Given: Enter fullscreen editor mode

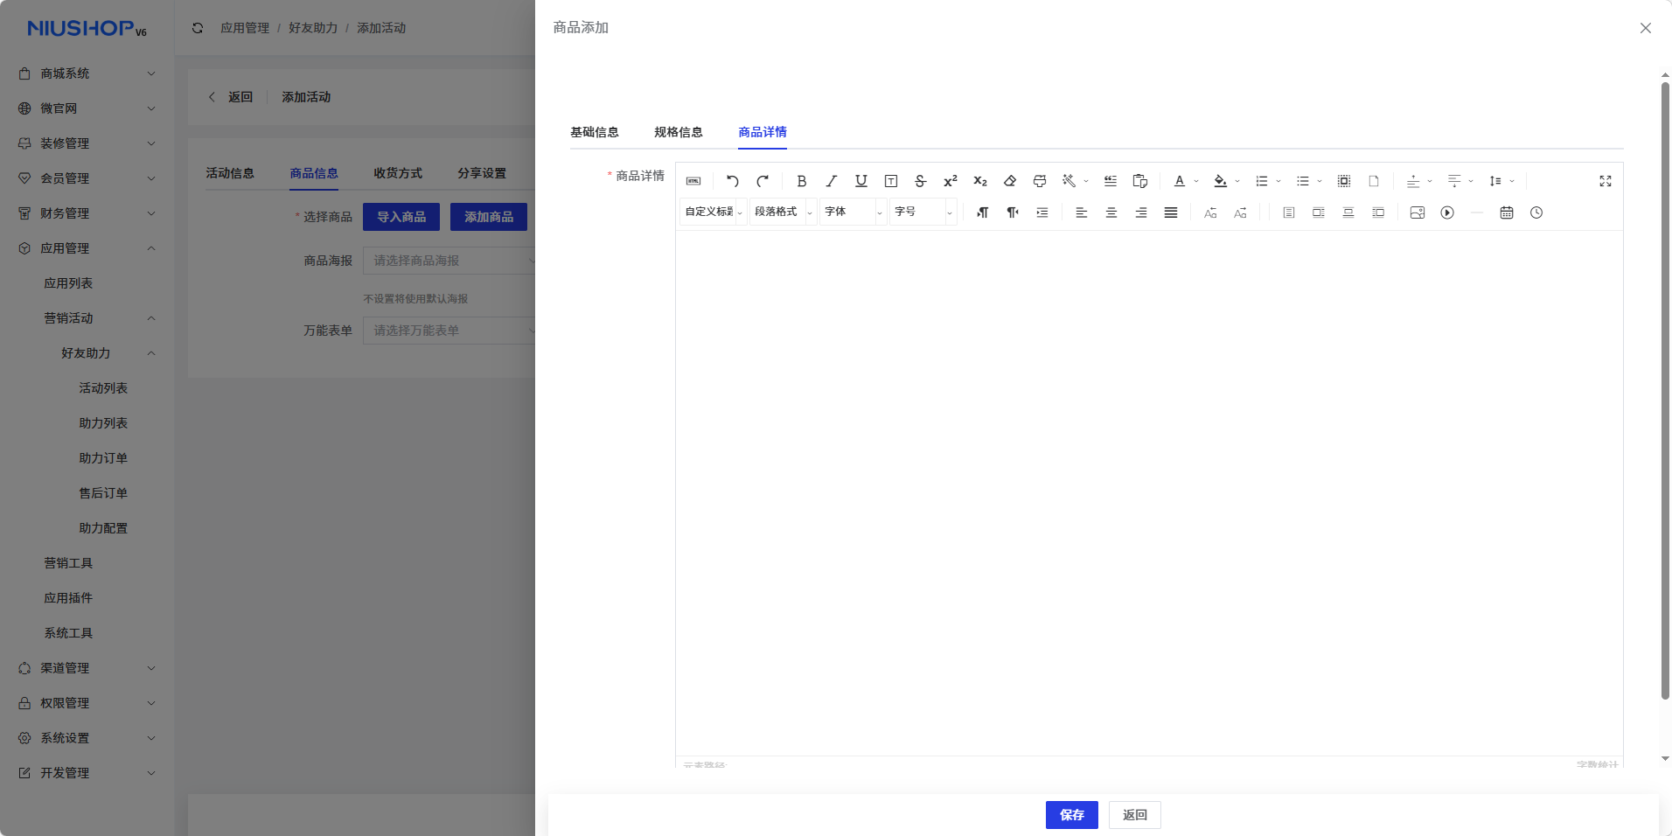Looking at the screenshot, I should (1606, 181).
